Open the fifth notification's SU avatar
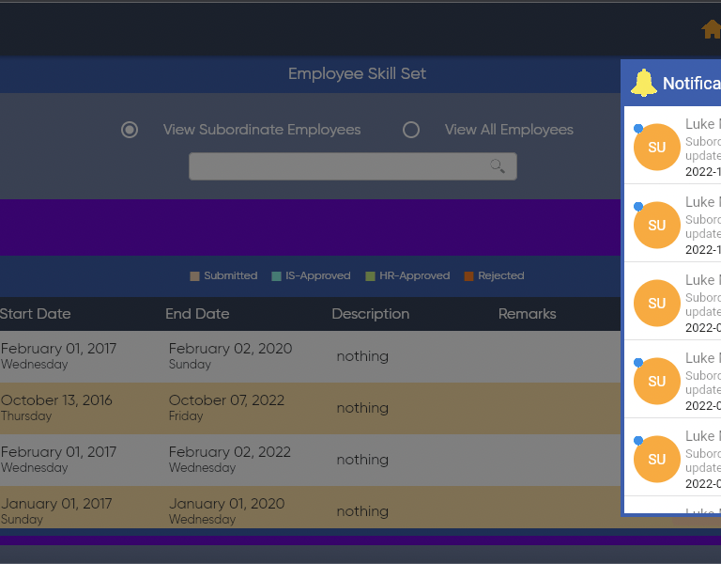721x564 pixels. point(656,460)
